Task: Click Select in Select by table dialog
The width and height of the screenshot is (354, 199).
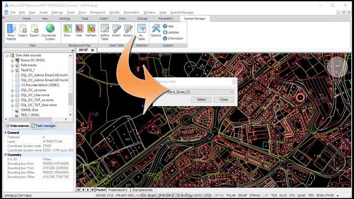Action: click(201, 99)
